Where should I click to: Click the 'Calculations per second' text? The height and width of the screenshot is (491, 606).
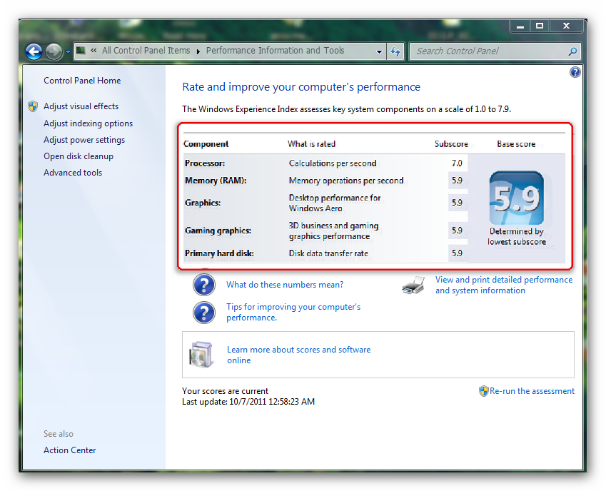[x=333, y=163]
